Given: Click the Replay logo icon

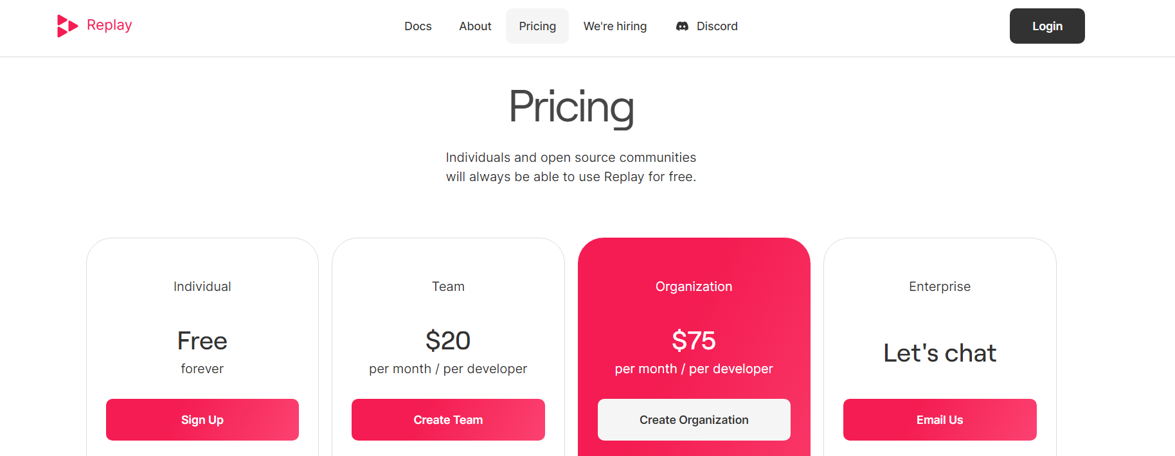Looking at the screenshot, I should (67, 26).
